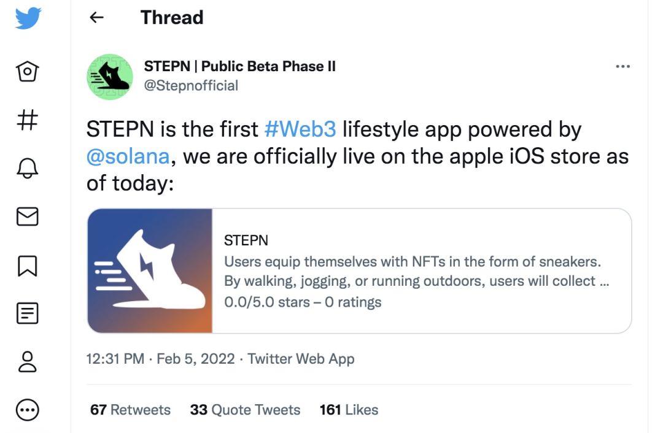Open Notifications bell icon

pyautogui.click(x=28, y=167)
